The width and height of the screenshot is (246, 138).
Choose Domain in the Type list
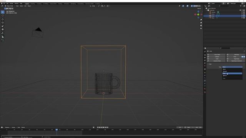coord(232,71)
